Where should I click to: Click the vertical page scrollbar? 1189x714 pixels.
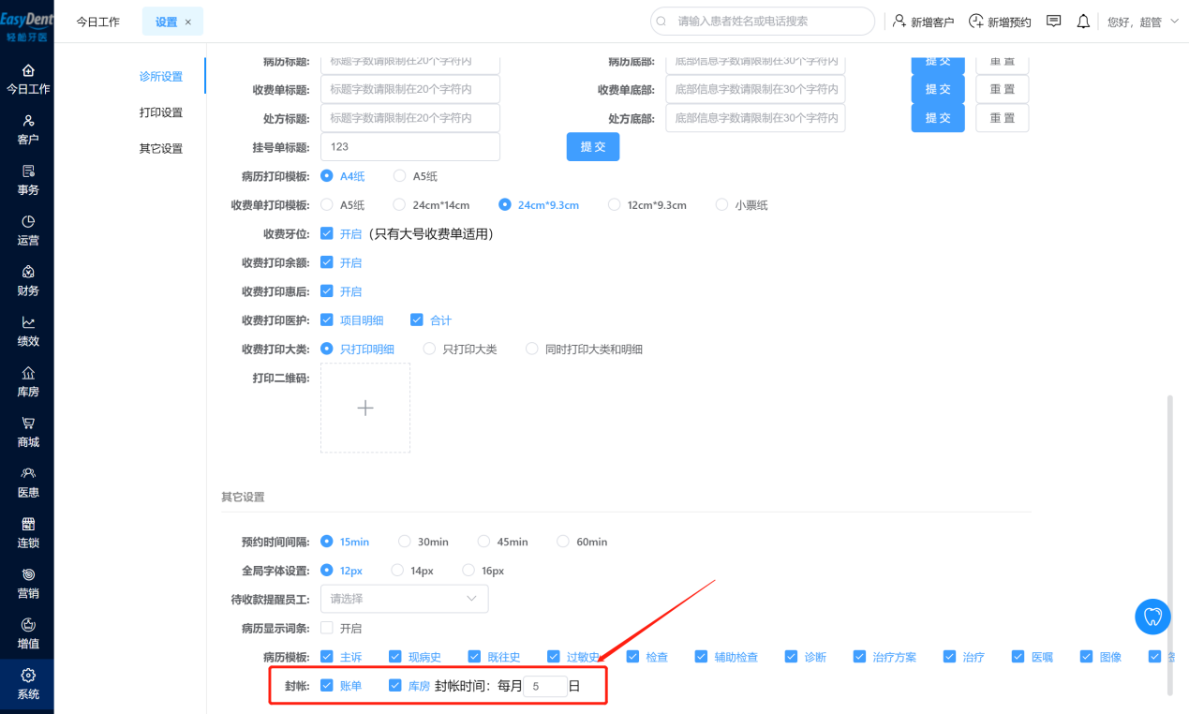coord(1169,544)
